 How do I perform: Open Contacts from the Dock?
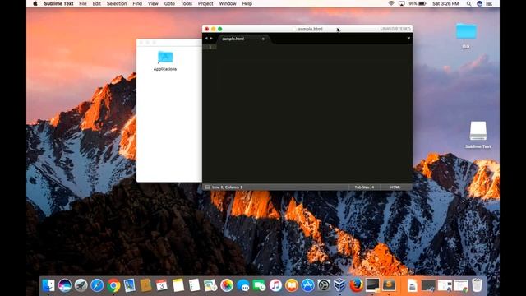145,285
